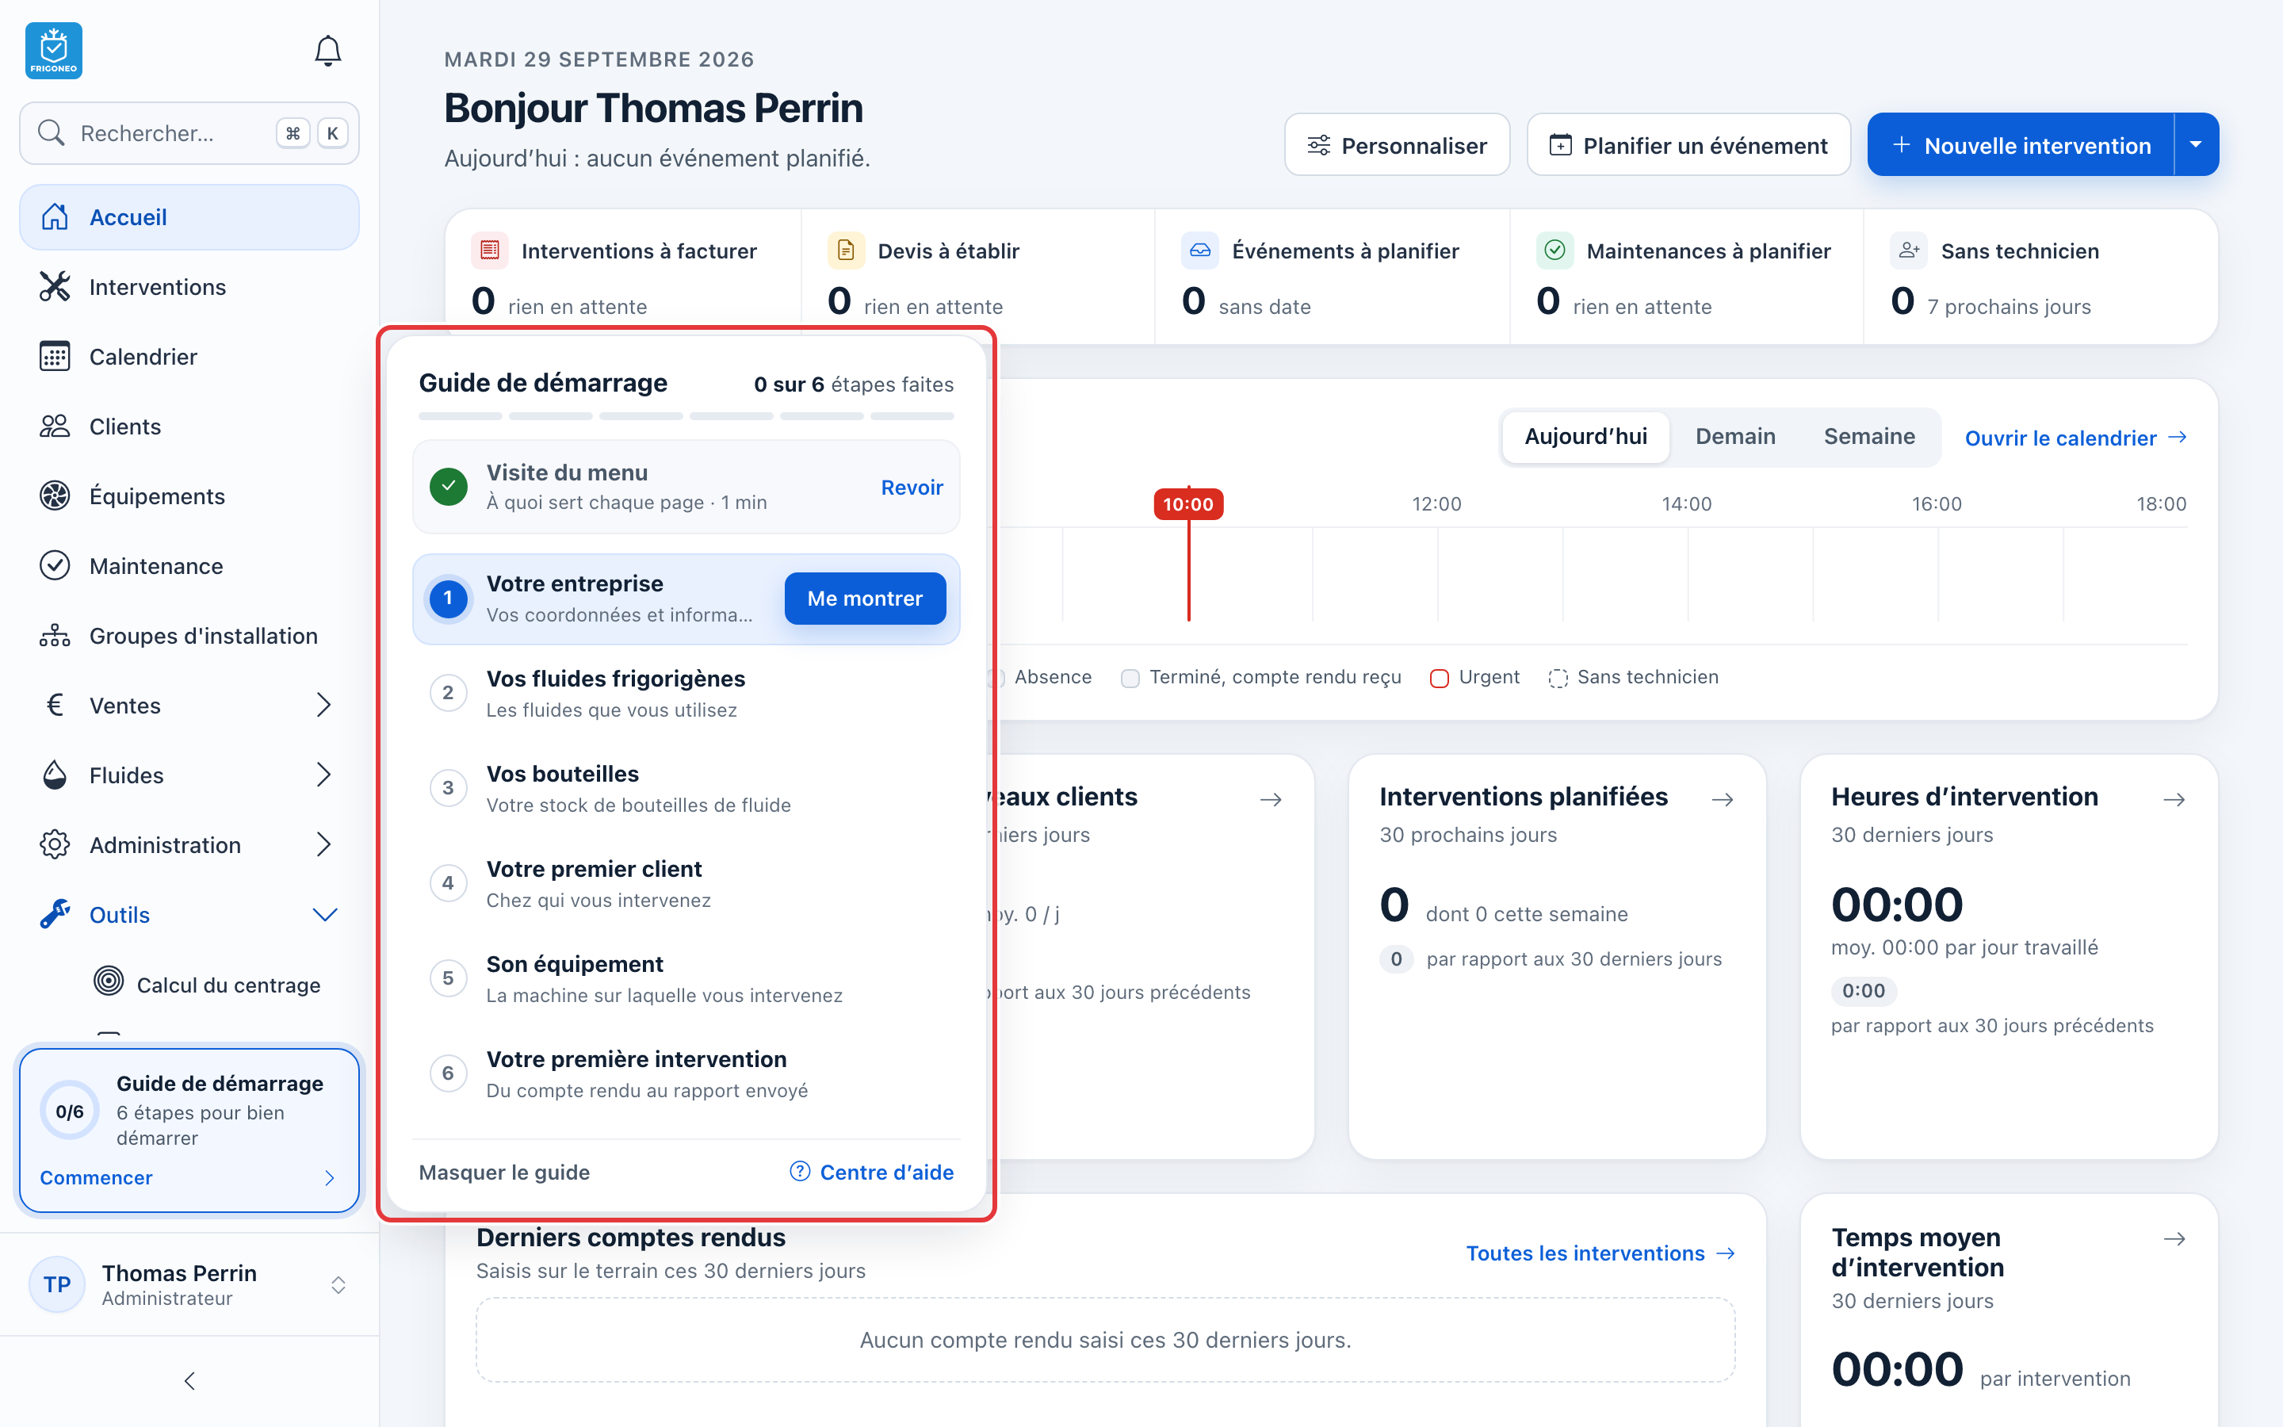Switch to Semaine tab
Image resolution: width=2283 pixels, height=1427 pixels.
[x=1869, y=437]
